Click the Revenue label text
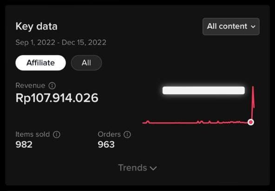This screenshot has width=275, height=191. tap(30, 86)
